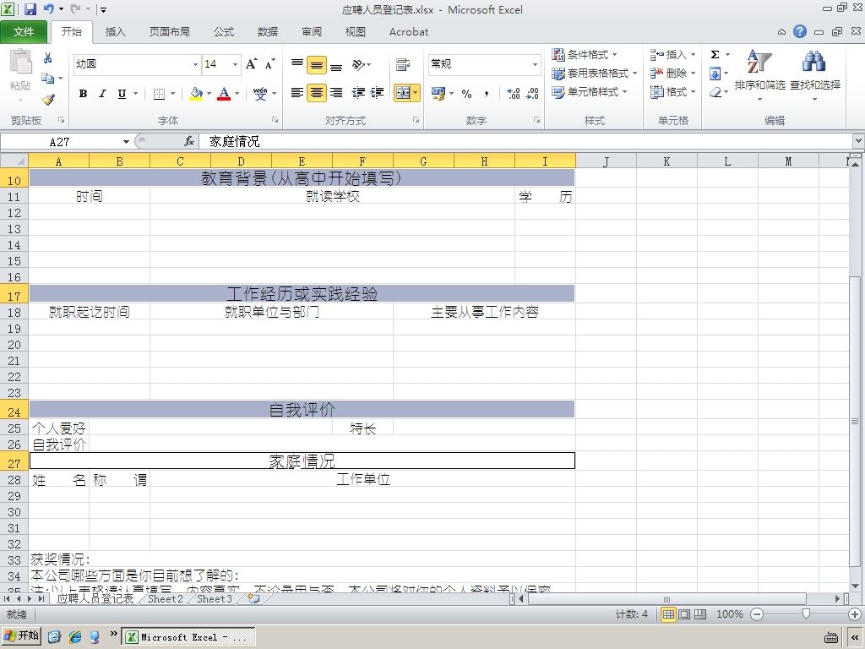Open the Name Box dropdown arrow
Screen dimensions: 865x649
(x=126, y=142)
